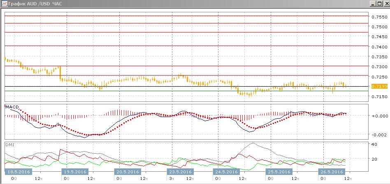
Task: Click the MACD -0.002 axis value
Action: [379, 135]
